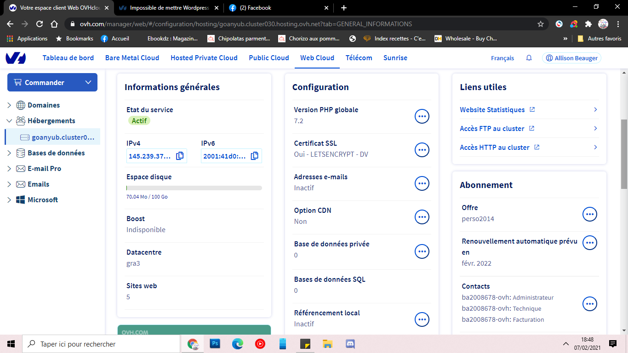Open options menu for Option CDN

click(422, 217)
